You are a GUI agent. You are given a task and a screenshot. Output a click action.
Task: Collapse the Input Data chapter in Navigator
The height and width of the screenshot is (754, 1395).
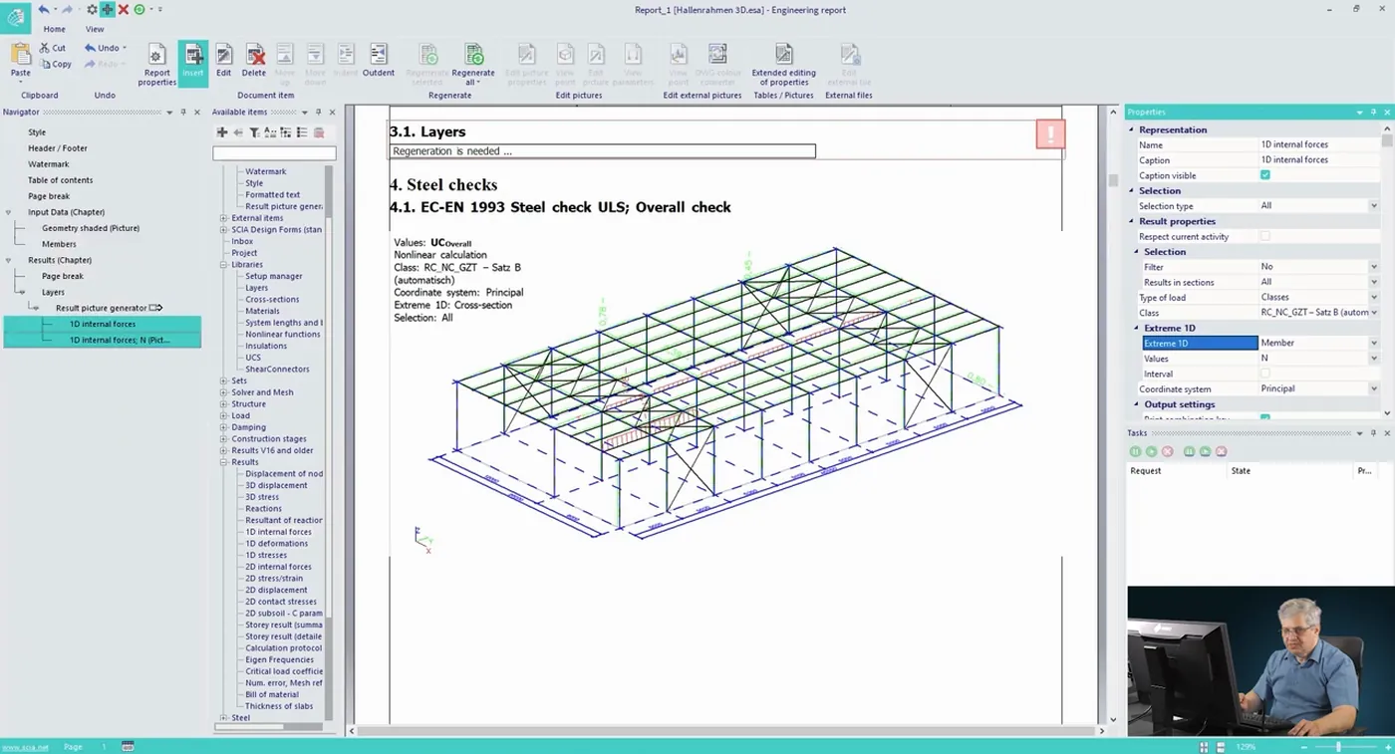coord(9,212)
